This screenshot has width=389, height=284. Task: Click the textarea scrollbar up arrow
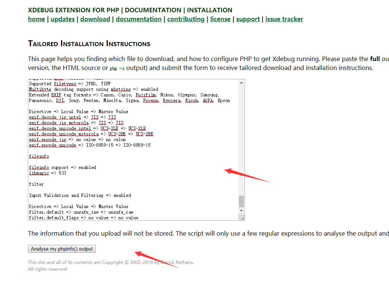click(241, 83)
